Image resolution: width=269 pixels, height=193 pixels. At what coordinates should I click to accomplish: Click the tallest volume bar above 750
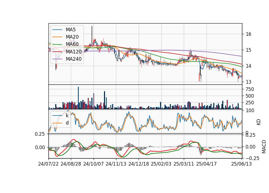click(x=78, y=98)
